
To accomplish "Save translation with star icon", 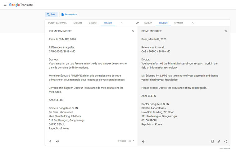I will click(226, 31).
